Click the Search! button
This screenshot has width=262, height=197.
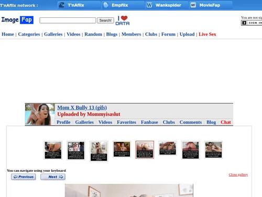pyautogui.click(x=105, y=20)
